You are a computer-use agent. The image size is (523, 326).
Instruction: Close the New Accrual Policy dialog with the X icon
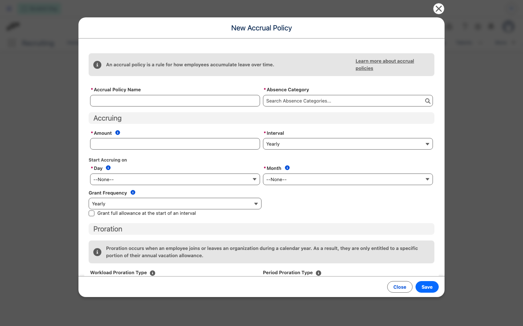(x=439, y=9)
